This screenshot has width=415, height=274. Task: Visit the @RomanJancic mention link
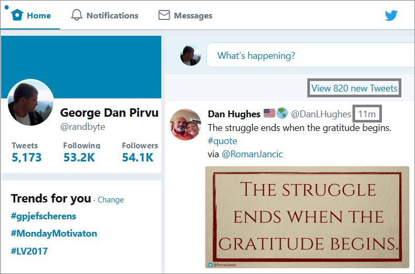252,154
